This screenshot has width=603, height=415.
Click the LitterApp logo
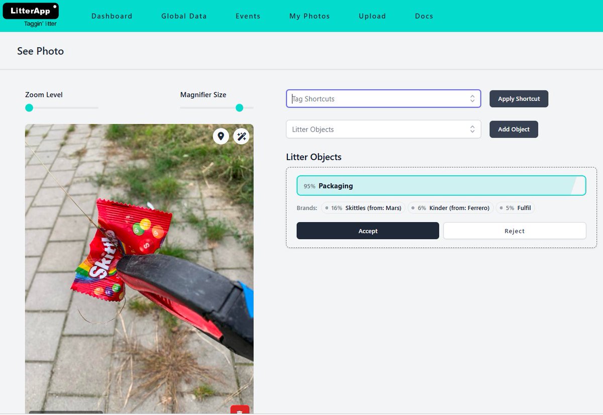pos(31,11)
